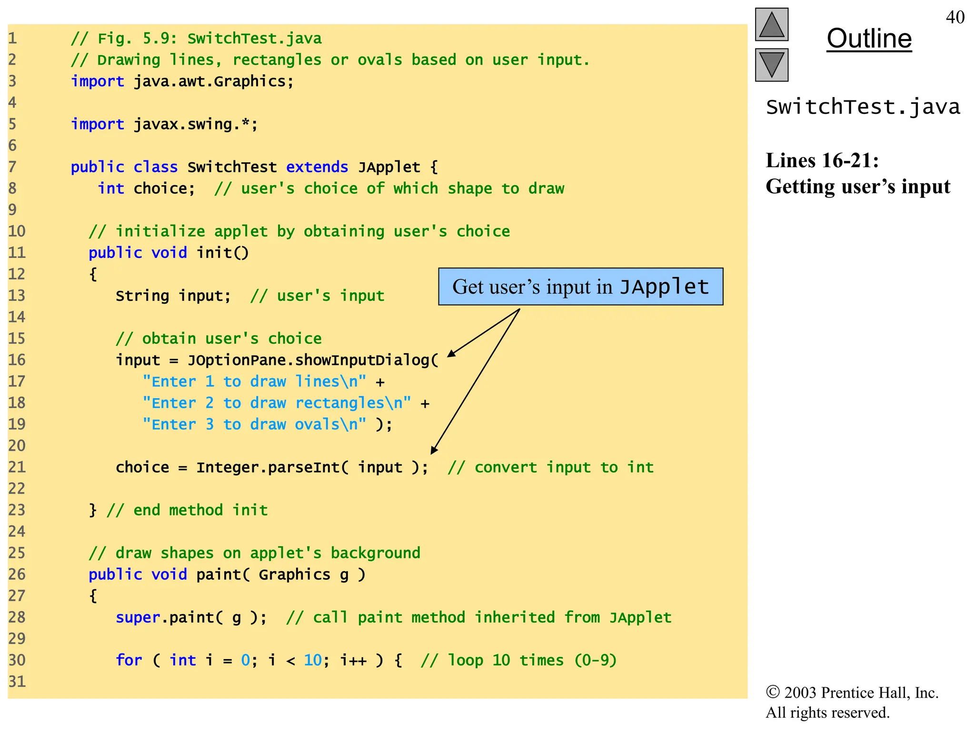Click the 'public void init()' line

[x=169, y=253]
